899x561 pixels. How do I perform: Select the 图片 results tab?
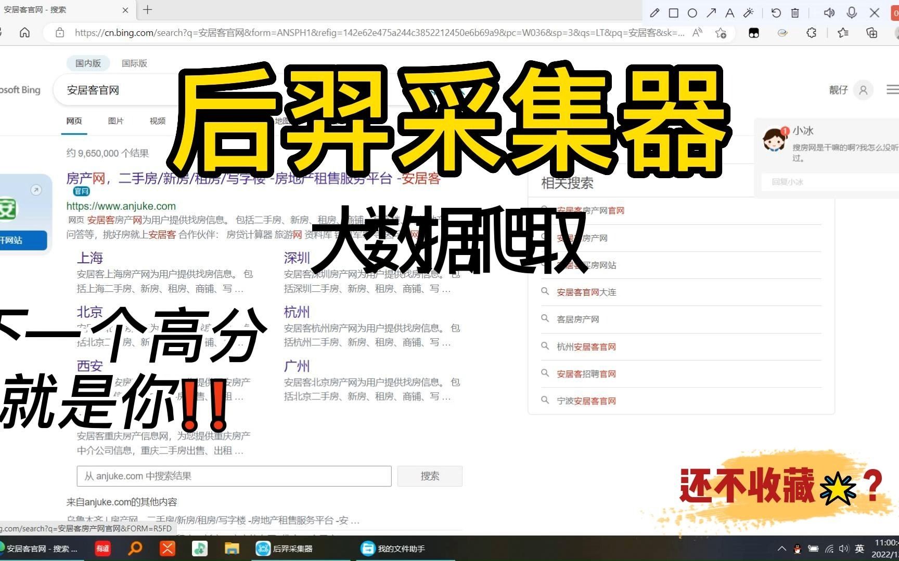click(115, 121)
